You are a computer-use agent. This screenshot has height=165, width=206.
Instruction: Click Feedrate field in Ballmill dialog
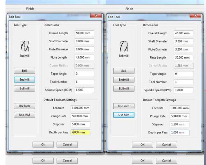point(180,108)
